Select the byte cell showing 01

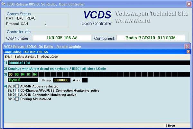(29, 74)
